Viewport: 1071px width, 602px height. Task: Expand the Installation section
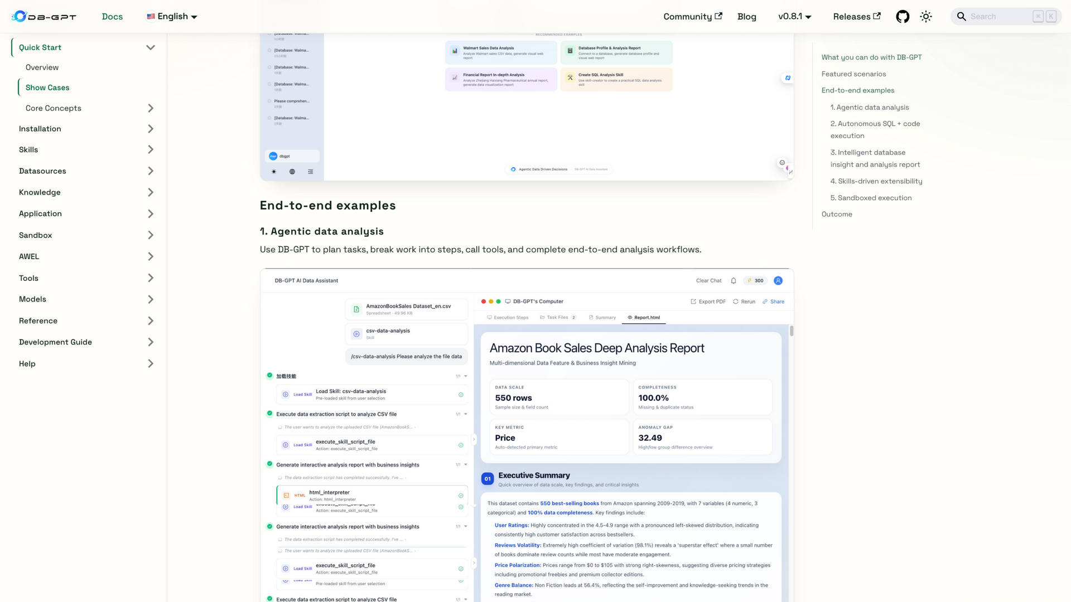(150, 129)
